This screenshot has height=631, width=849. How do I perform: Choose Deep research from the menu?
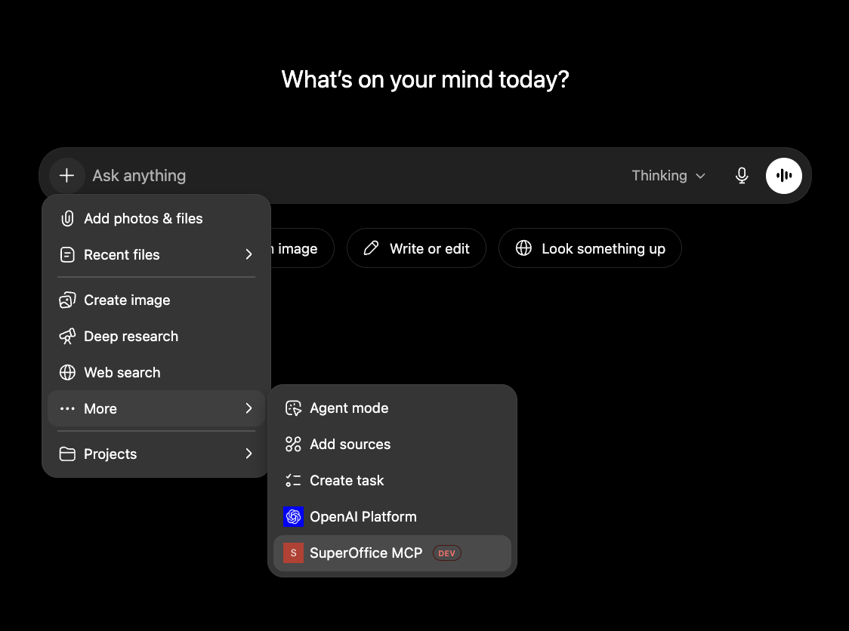[156, 337]
